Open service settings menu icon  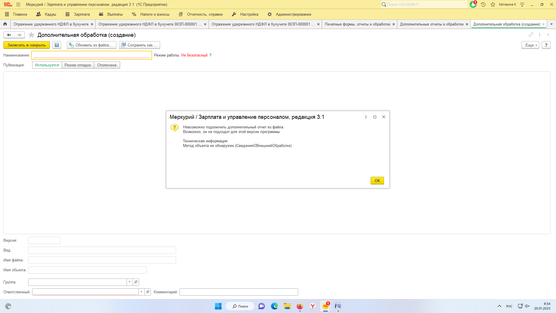tap(522, 4)
